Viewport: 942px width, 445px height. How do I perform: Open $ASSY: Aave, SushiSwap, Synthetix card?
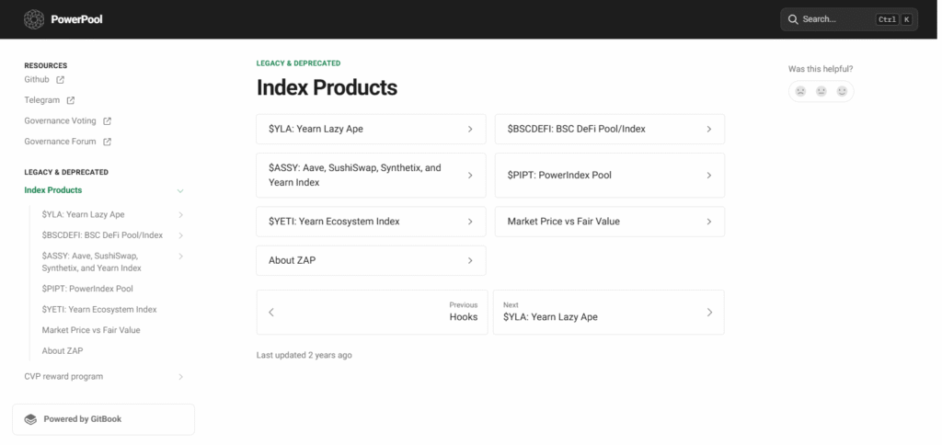371,176
